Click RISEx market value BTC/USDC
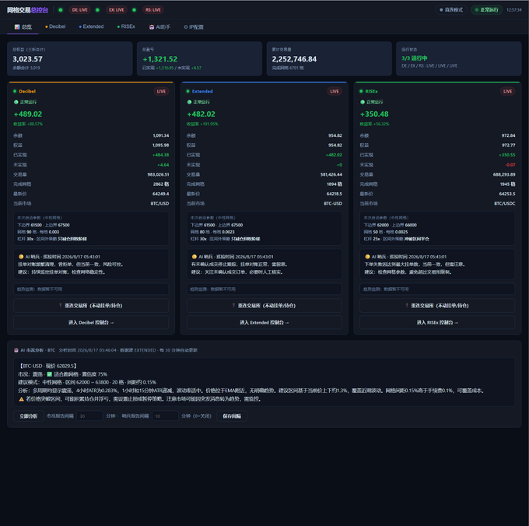Screen dimensions: 529x526 (505, 203)
